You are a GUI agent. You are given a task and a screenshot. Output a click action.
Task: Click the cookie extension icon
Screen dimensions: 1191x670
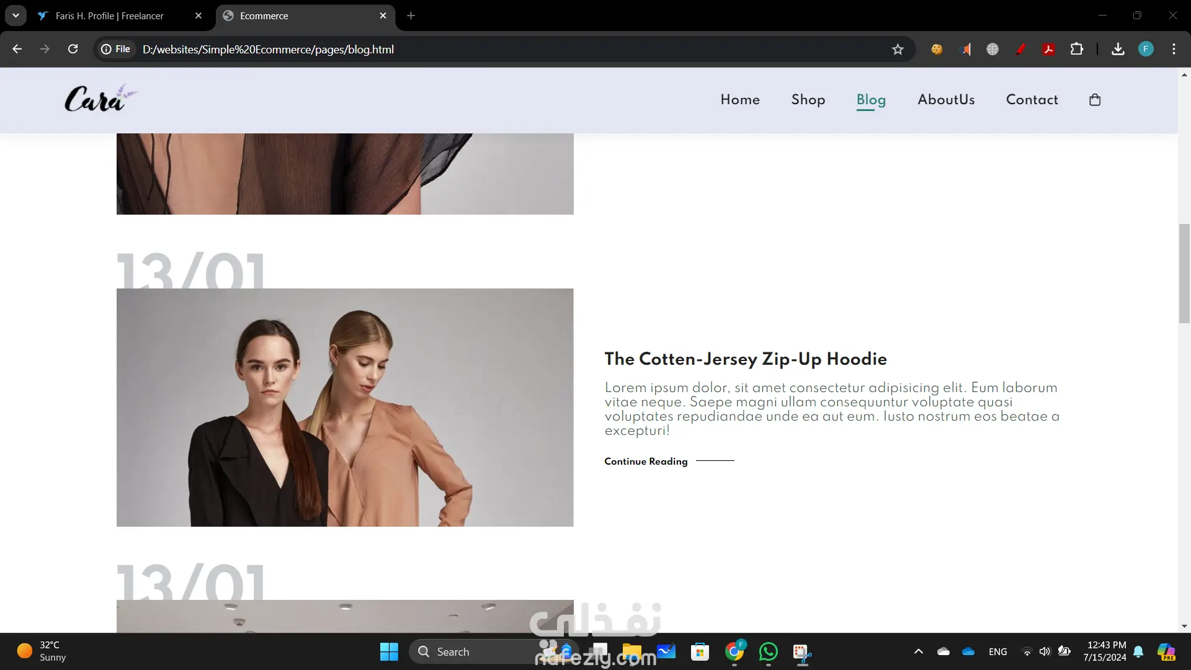coord(937,49)
